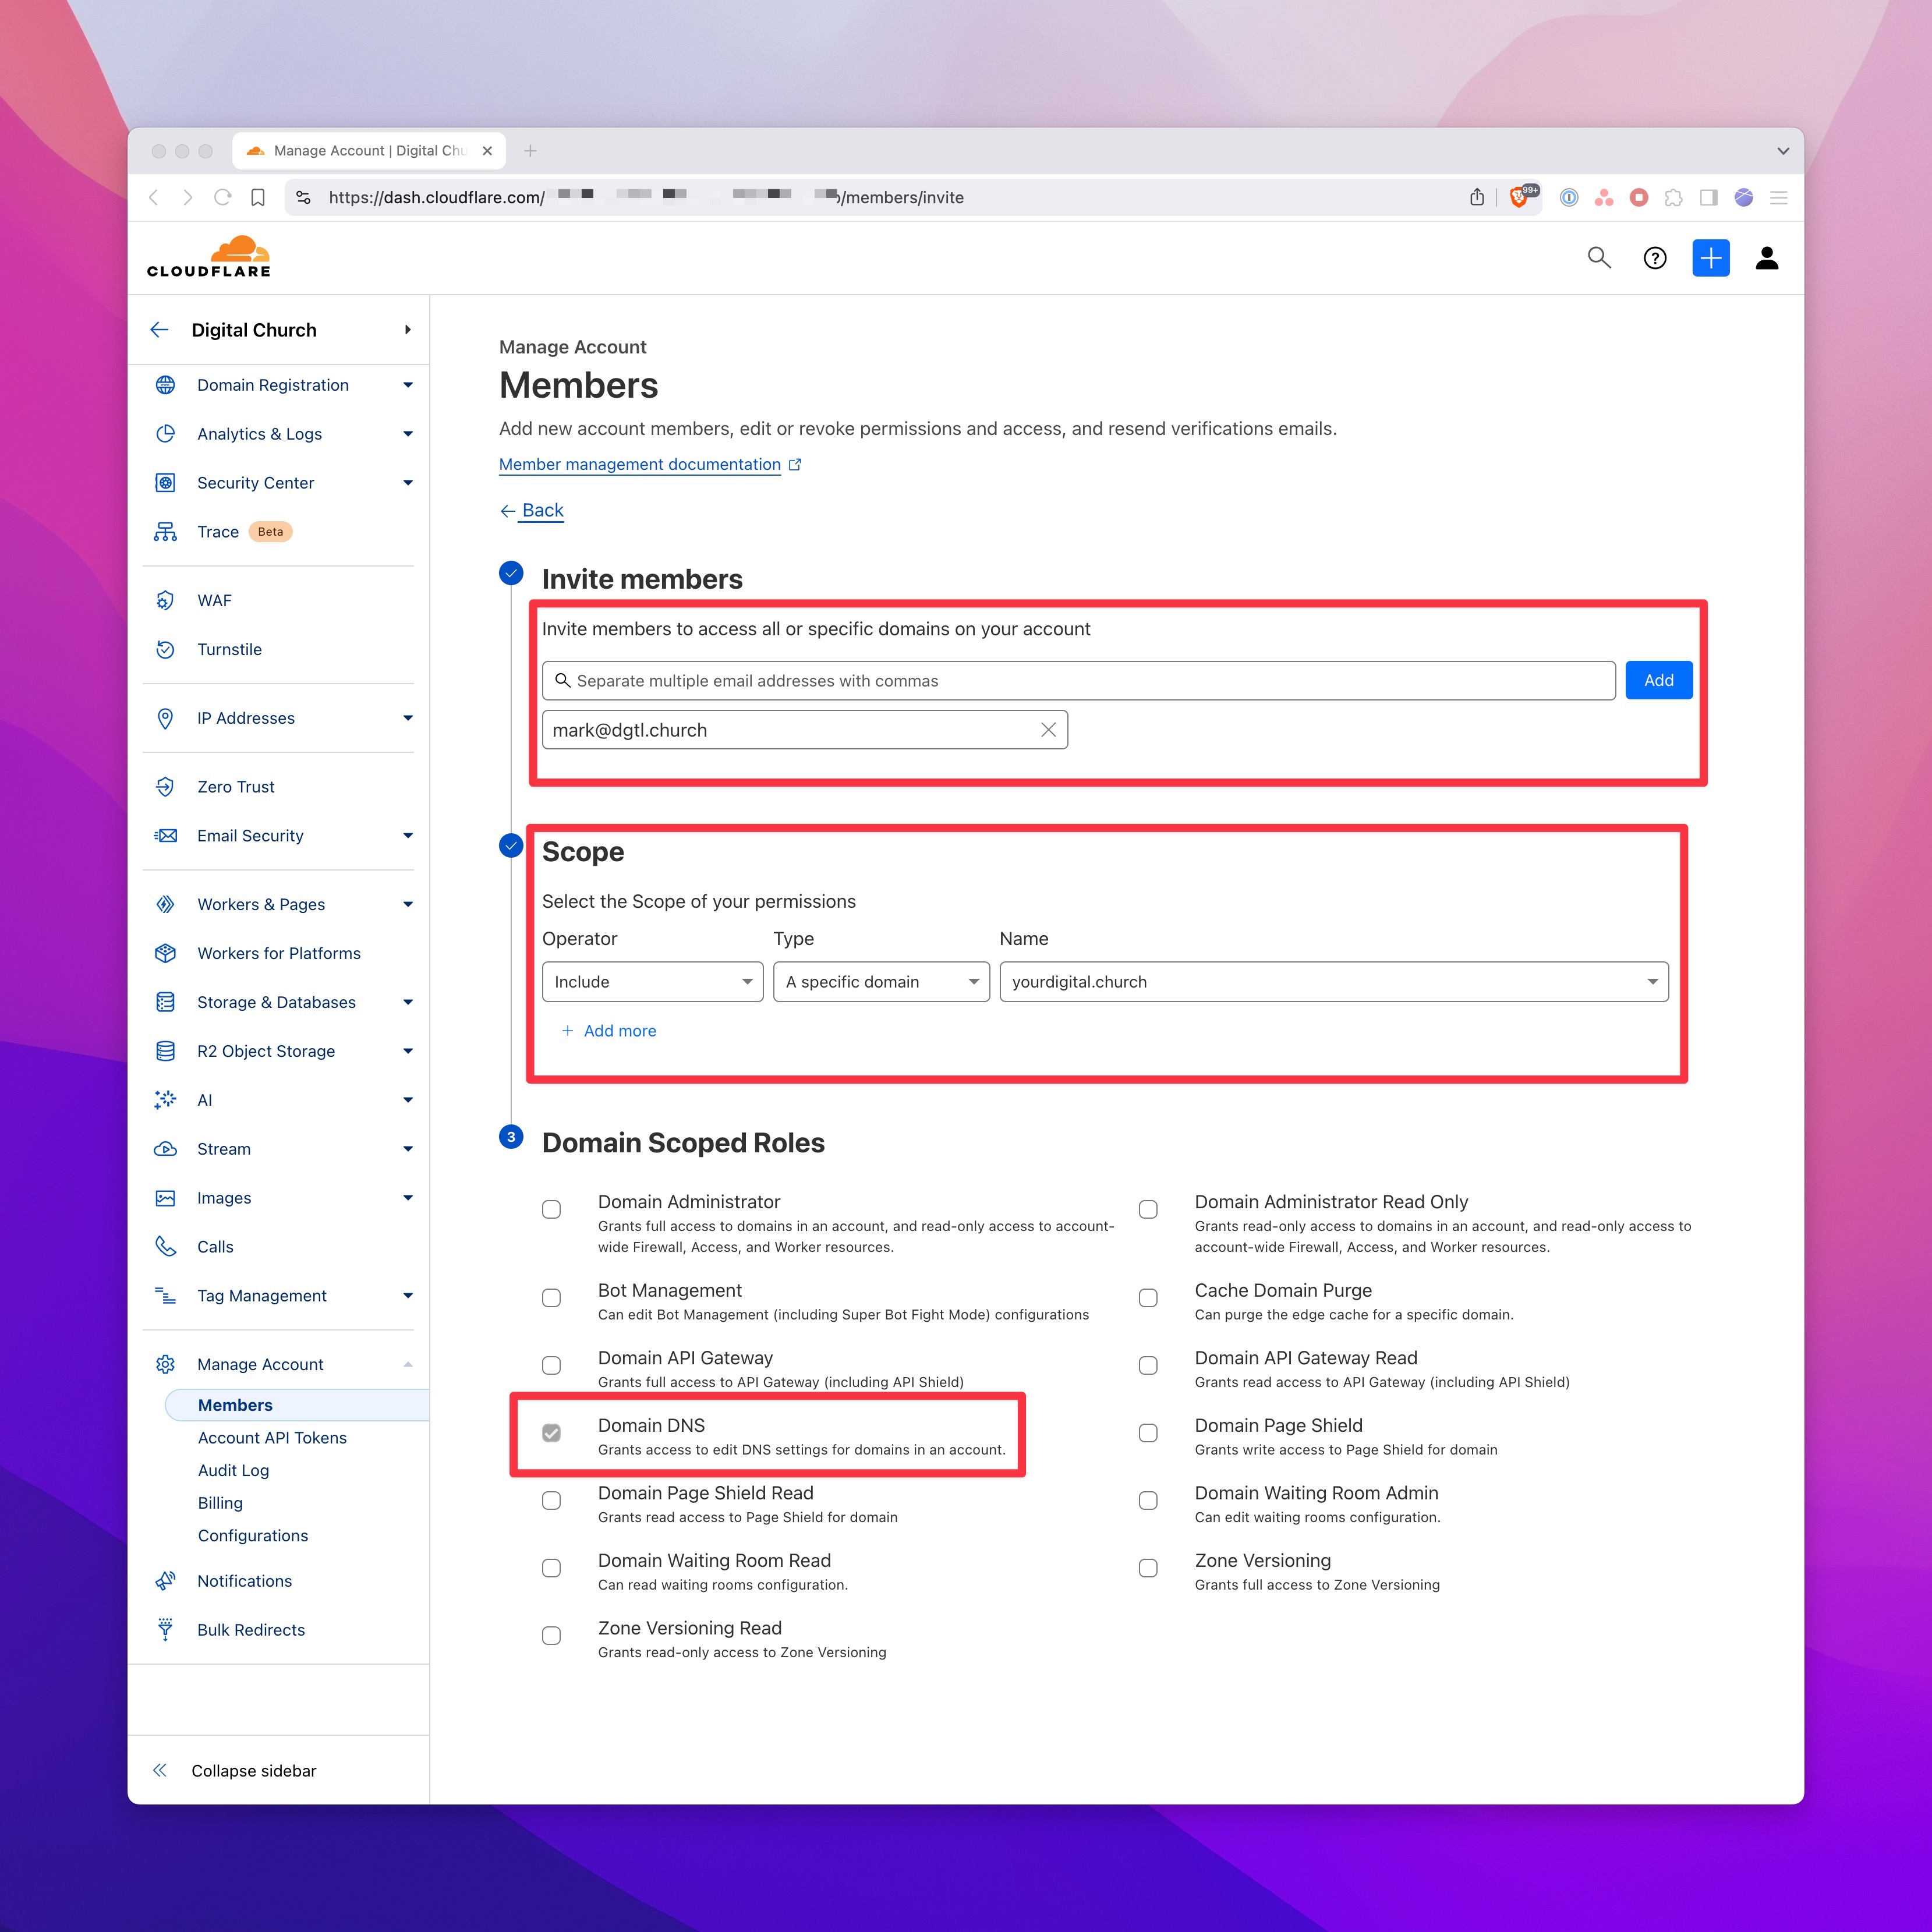Open Configurations in sidebar
This screenshot has width=1932, height=1932.
click(253, 1535)
